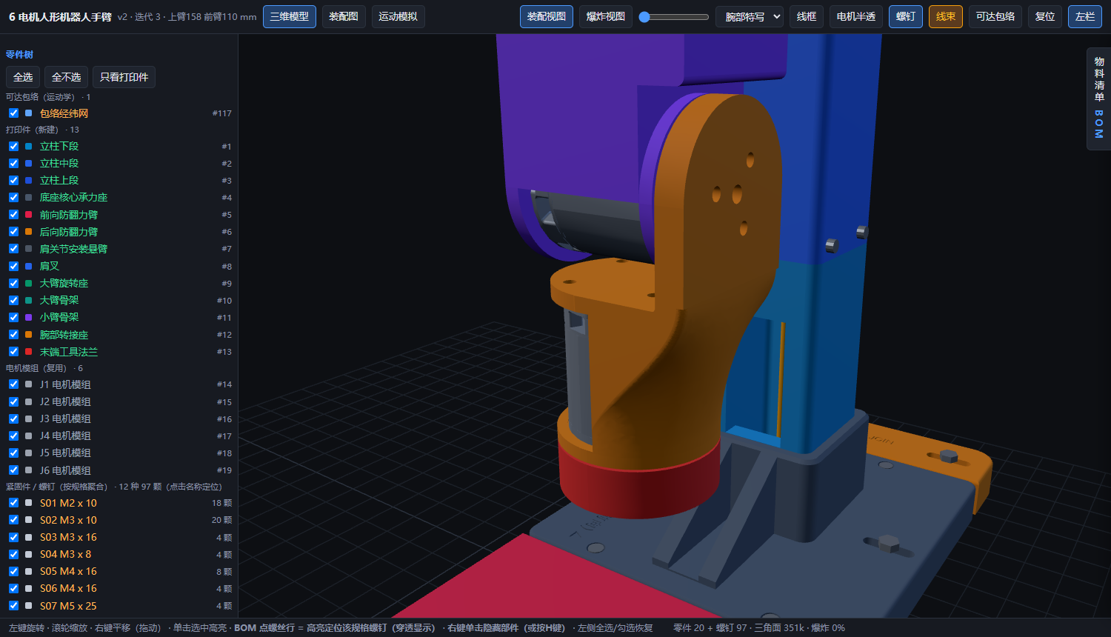The height and width of the screenshot is (637, 1111).
Task: Select the 末端工具法兰 part in the tree
Action: [69, 352]
